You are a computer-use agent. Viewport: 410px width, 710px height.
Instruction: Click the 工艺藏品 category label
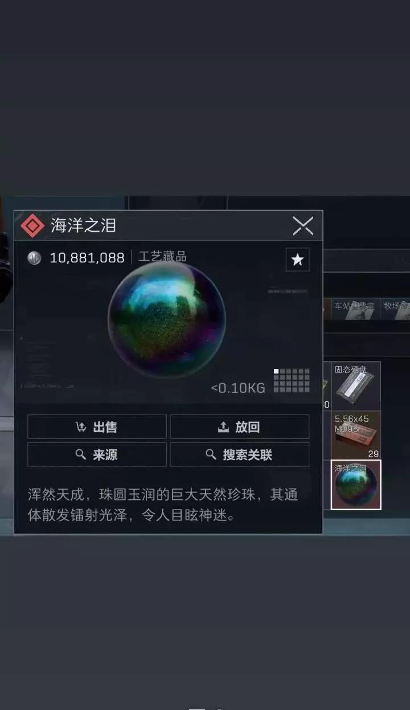click(162, 257)
